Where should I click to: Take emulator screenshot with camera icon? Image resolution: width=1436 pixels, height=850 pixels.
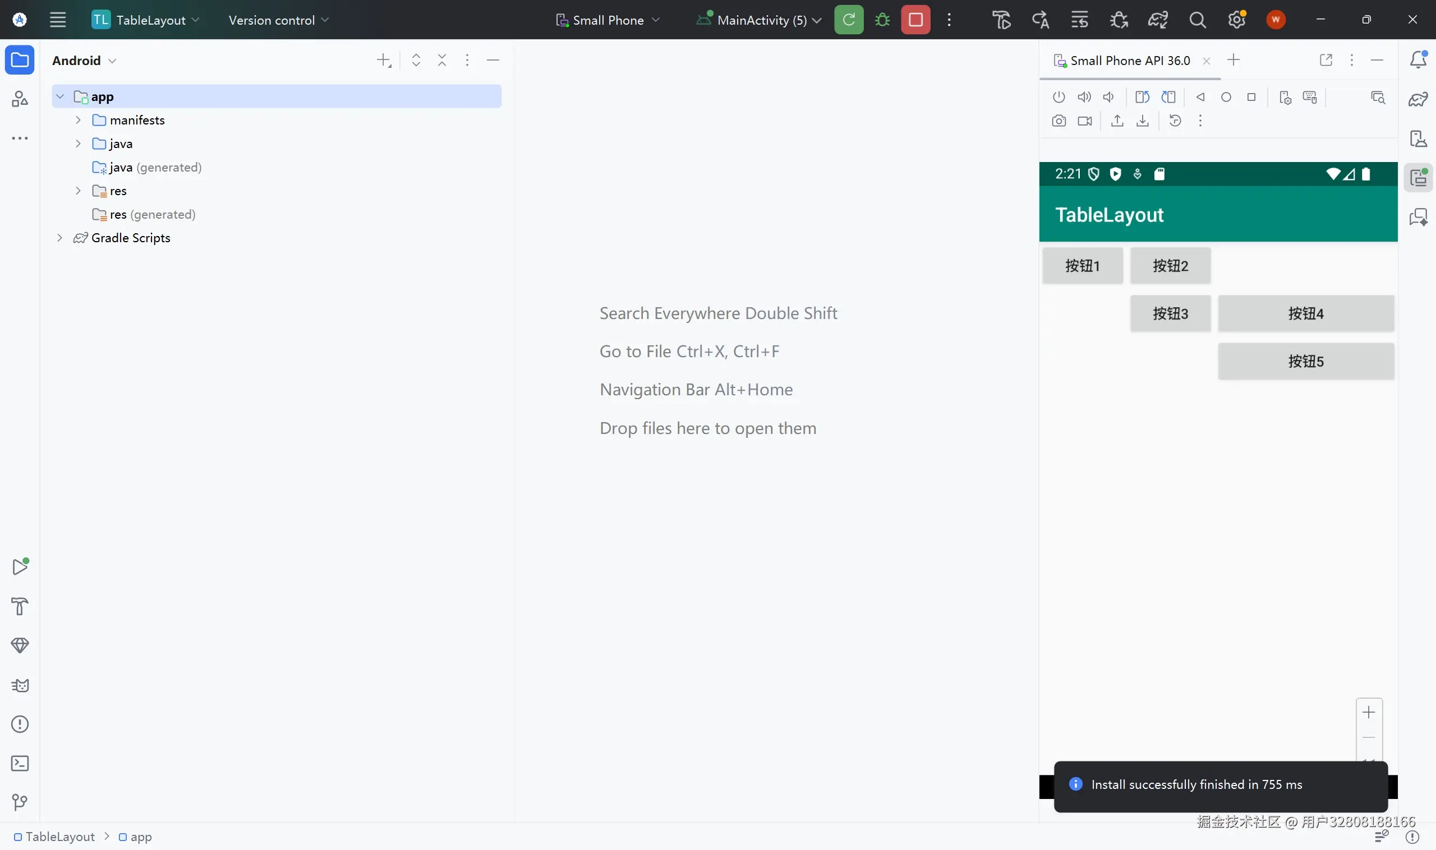(x=1058, y=121)
